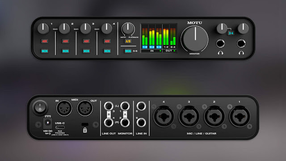
Task: Click Line Out 4 jack
Action: point(109,123)
